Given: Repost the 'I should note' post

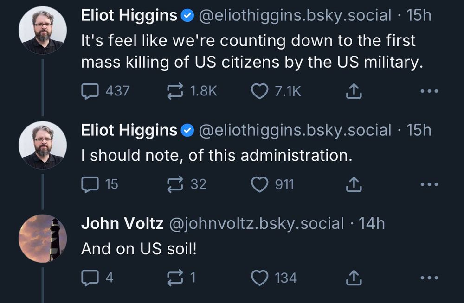Looking at the screenshot, I should [175, 184].
